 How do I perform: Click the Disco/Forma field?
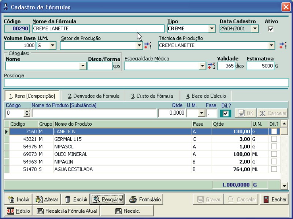pos(100,66)
